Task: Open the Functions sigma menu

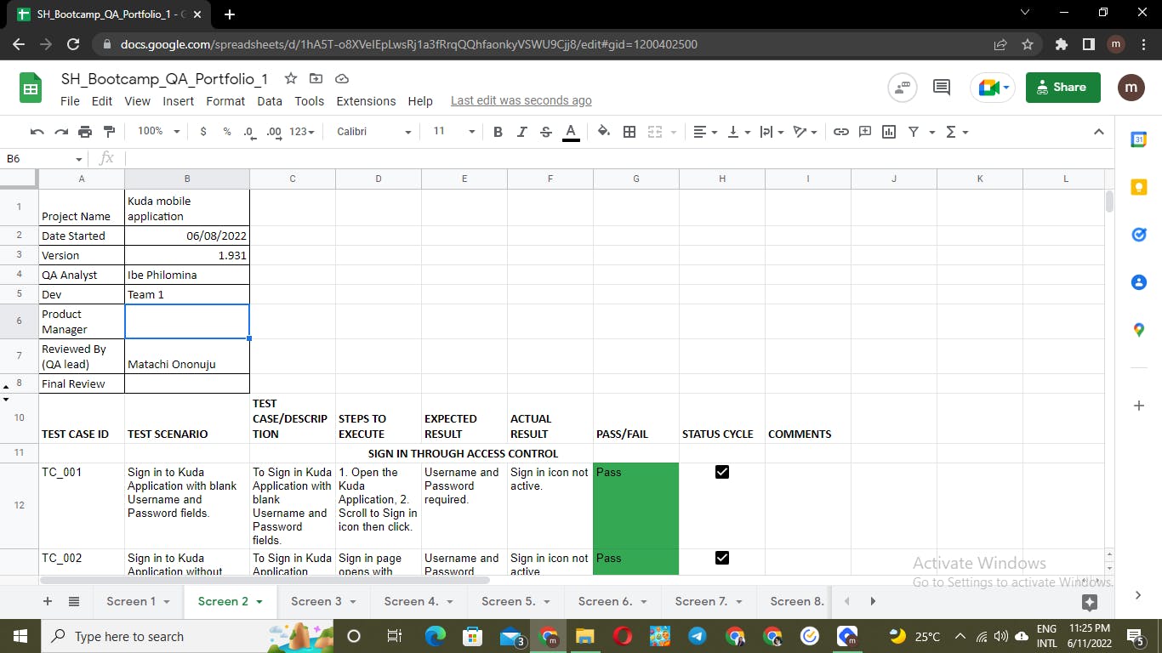Action: pyautogui.click(x=957, y=132)
